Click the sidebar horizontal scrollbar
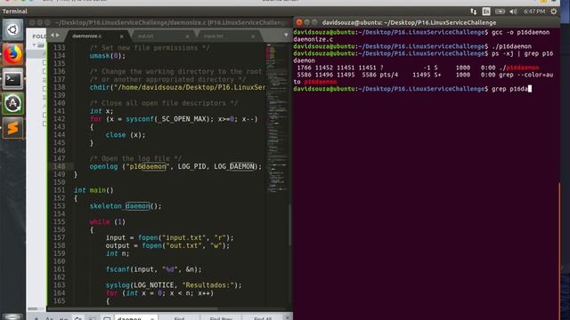The height and width of the screenshot is (320, 570). click(x=33, y=308)
